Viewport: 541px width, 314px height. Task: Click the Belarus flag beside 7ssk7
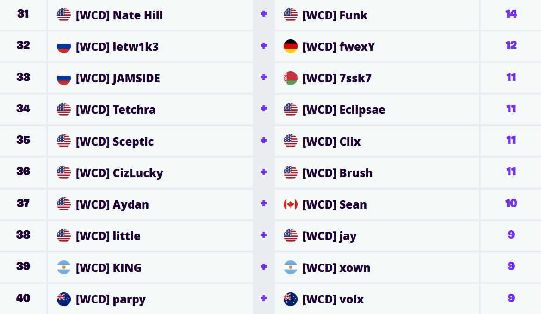[290, 78]
